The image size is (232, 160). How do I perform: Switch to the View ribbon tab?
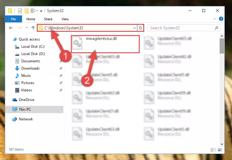65,19
